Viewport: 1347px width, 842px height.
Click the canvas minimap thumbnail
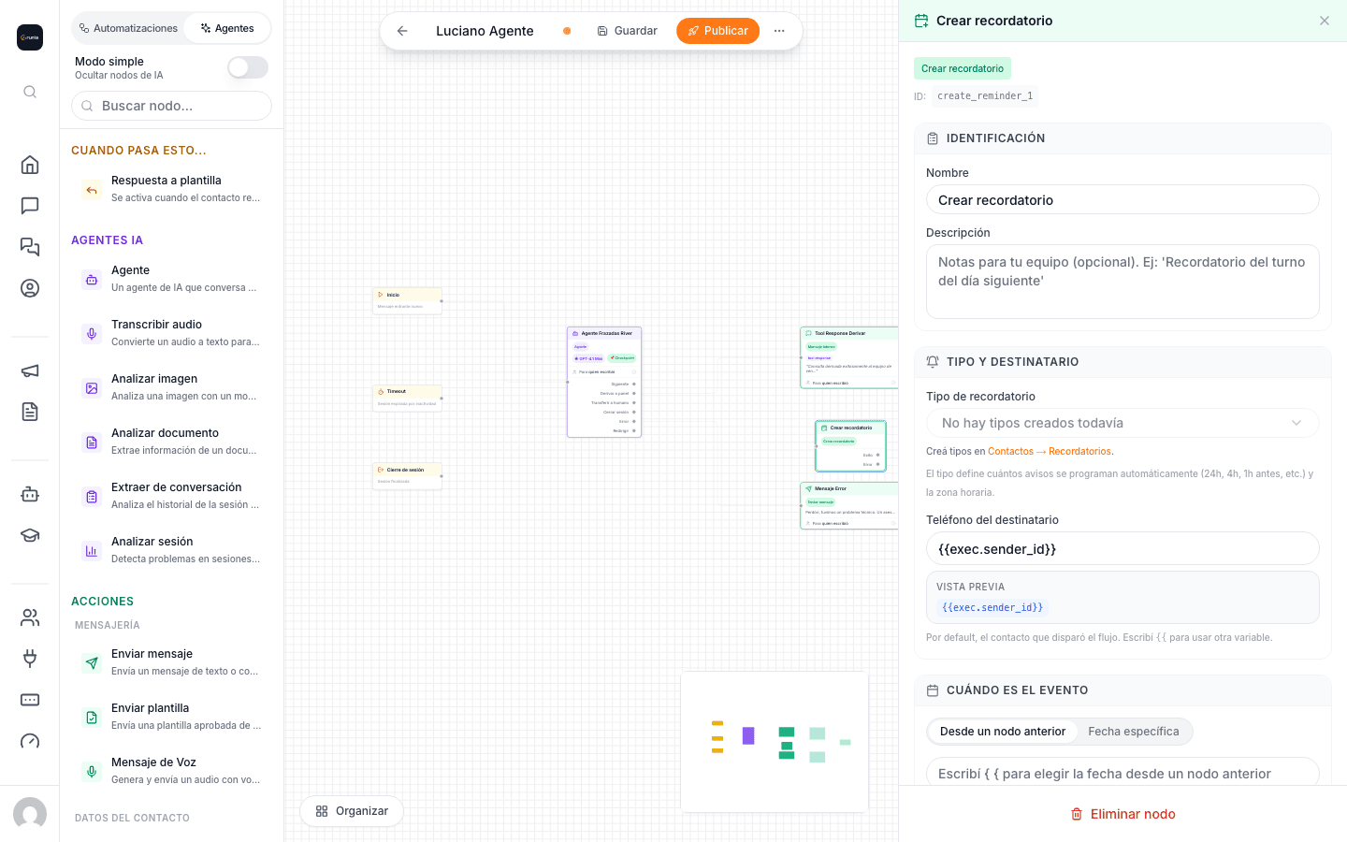click(x=775, y=741)
